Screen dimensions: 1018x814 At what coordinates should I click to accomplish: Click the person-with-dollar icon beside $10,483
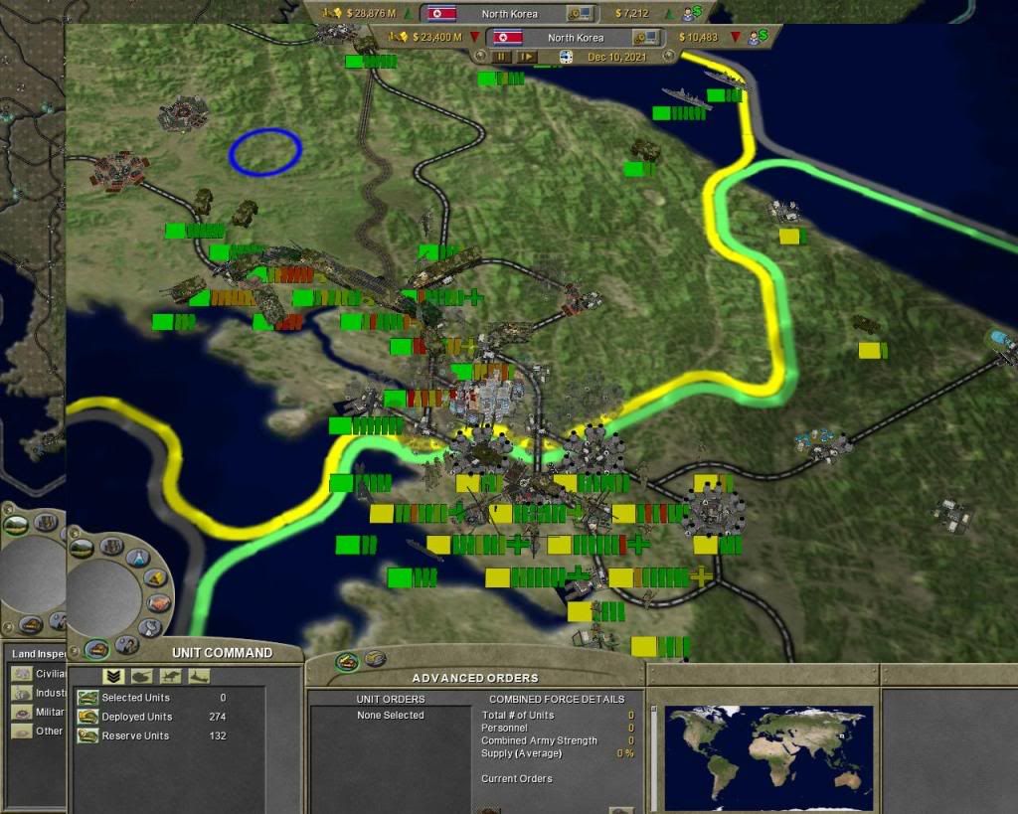pyautogui.click(x=758, y=37)
